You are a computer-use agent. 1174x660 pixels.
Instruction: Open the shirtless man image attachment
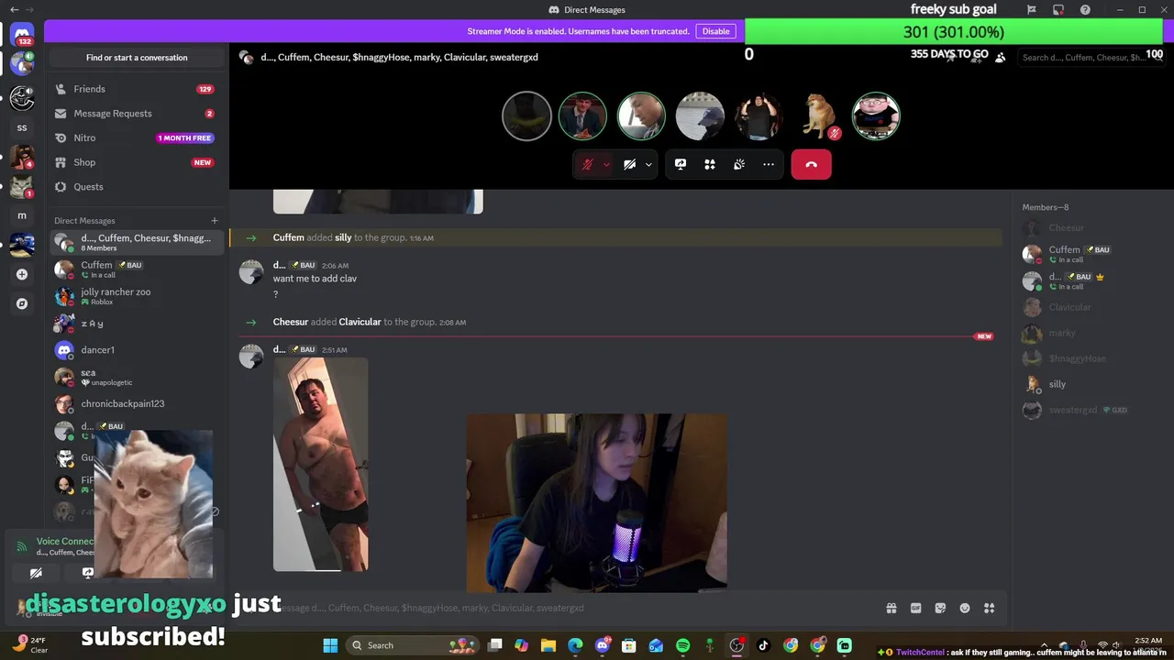[x=320, y=465]
